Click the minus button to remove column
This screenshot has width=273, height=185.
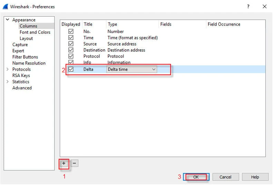(75, 163)
